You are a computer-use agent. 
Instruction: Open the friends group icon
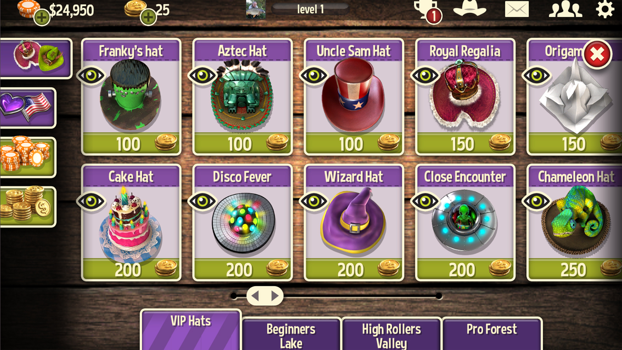click(565, 9)
